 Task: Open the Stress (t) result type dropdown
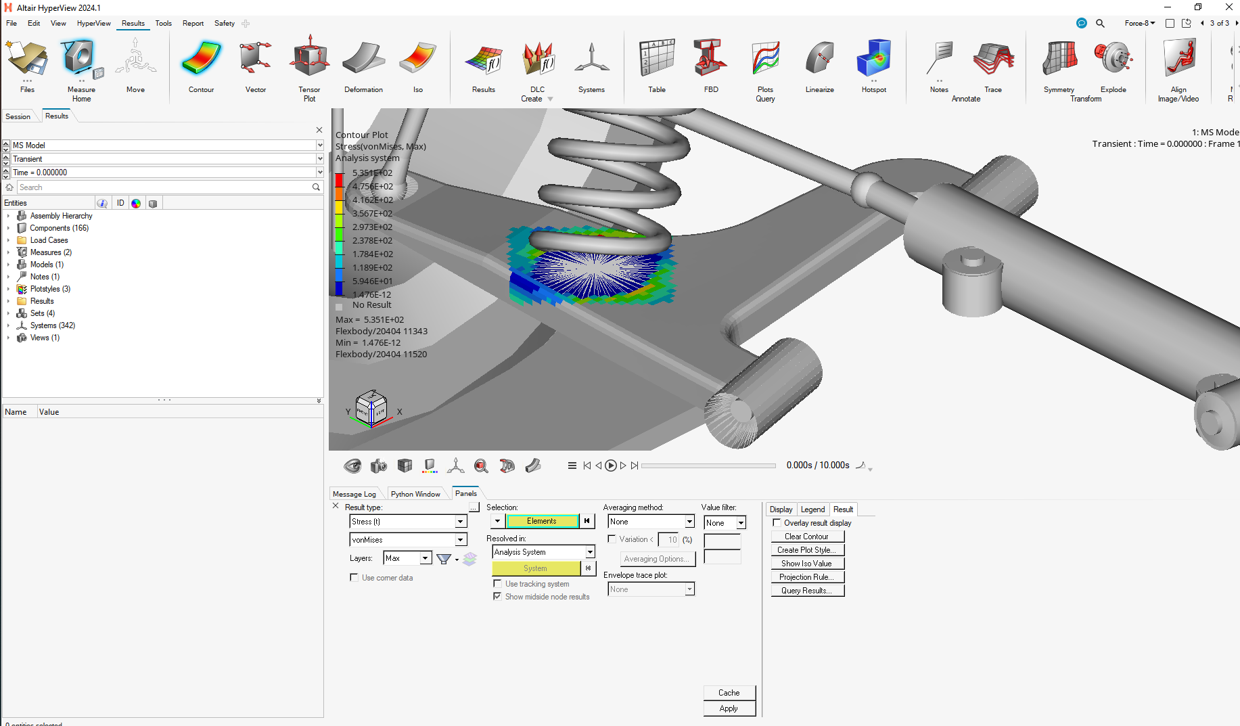point(461,522)
